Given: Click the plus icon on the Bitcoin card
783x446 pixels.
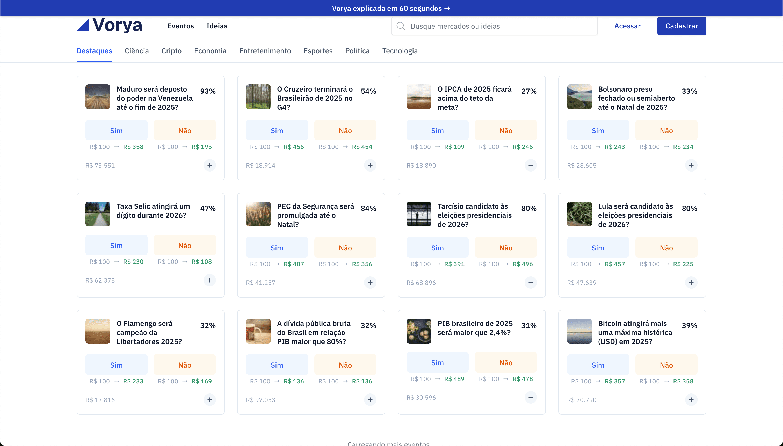Looking at the screenshot, I should pos(691,400).
